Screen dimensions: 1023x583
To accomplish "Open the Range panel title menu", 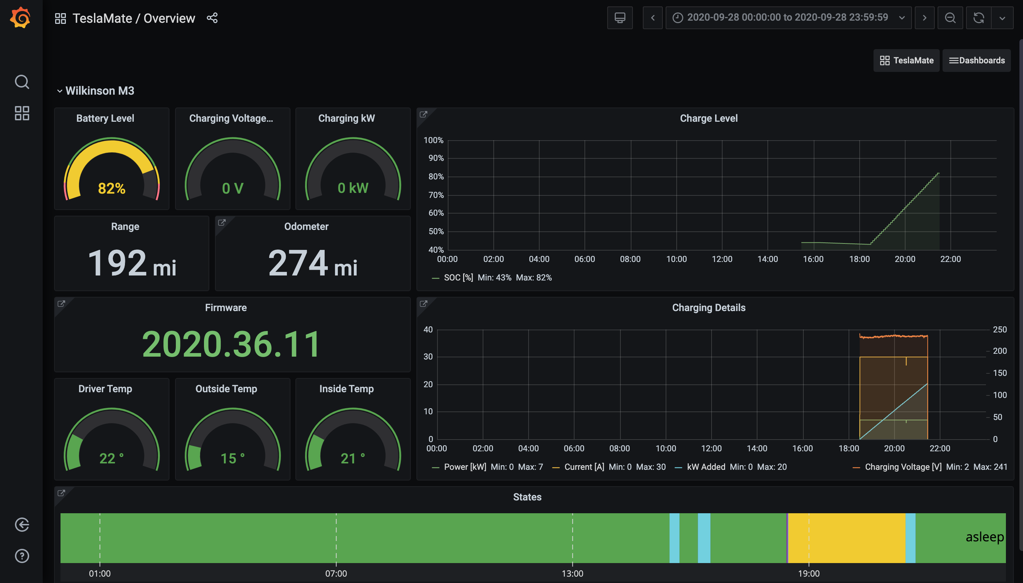I will (125, 226).
